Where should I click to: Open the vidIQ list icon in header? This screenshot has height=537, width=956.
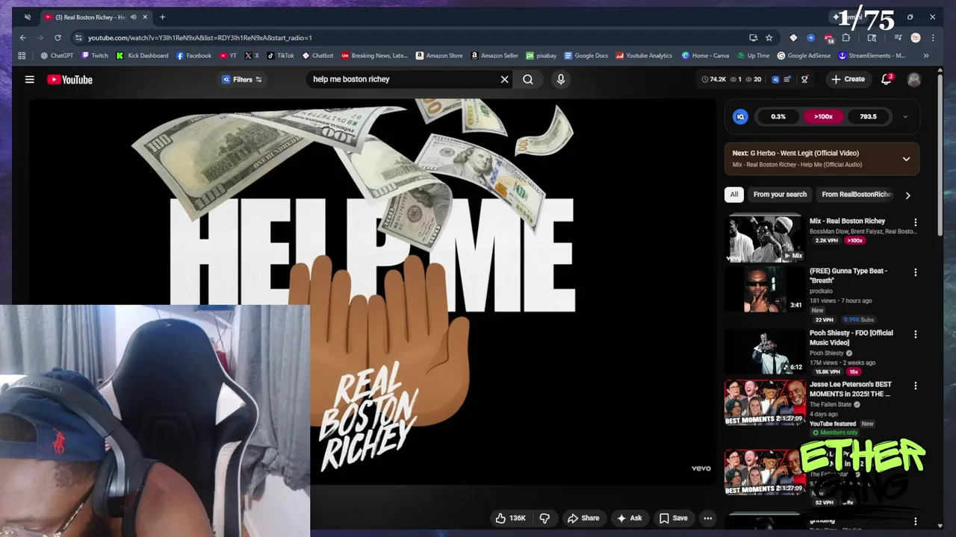pos(786,79)
